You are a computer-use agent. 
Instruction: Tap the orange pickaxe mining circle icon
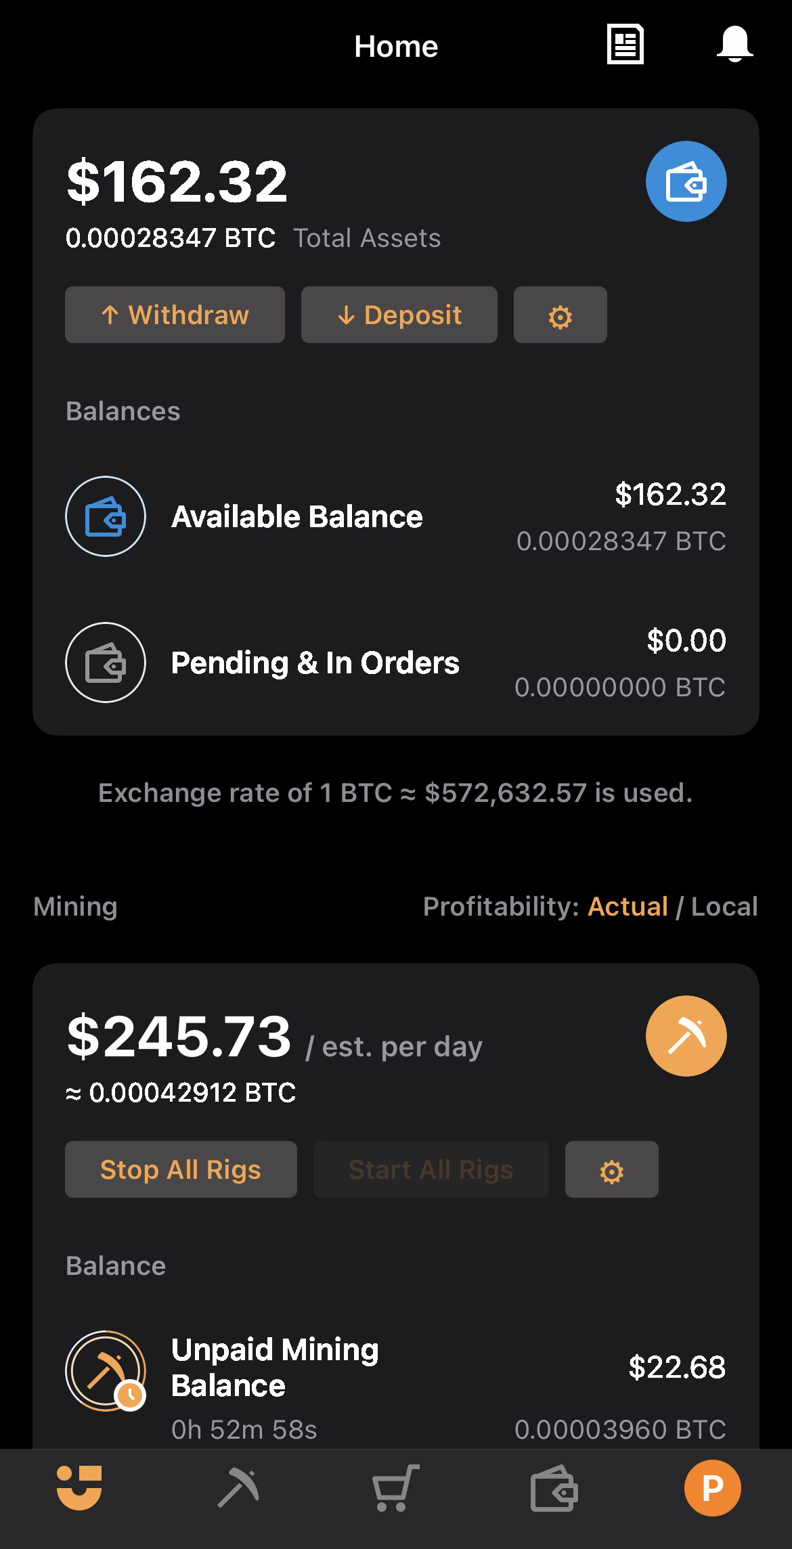[686, 1036]
